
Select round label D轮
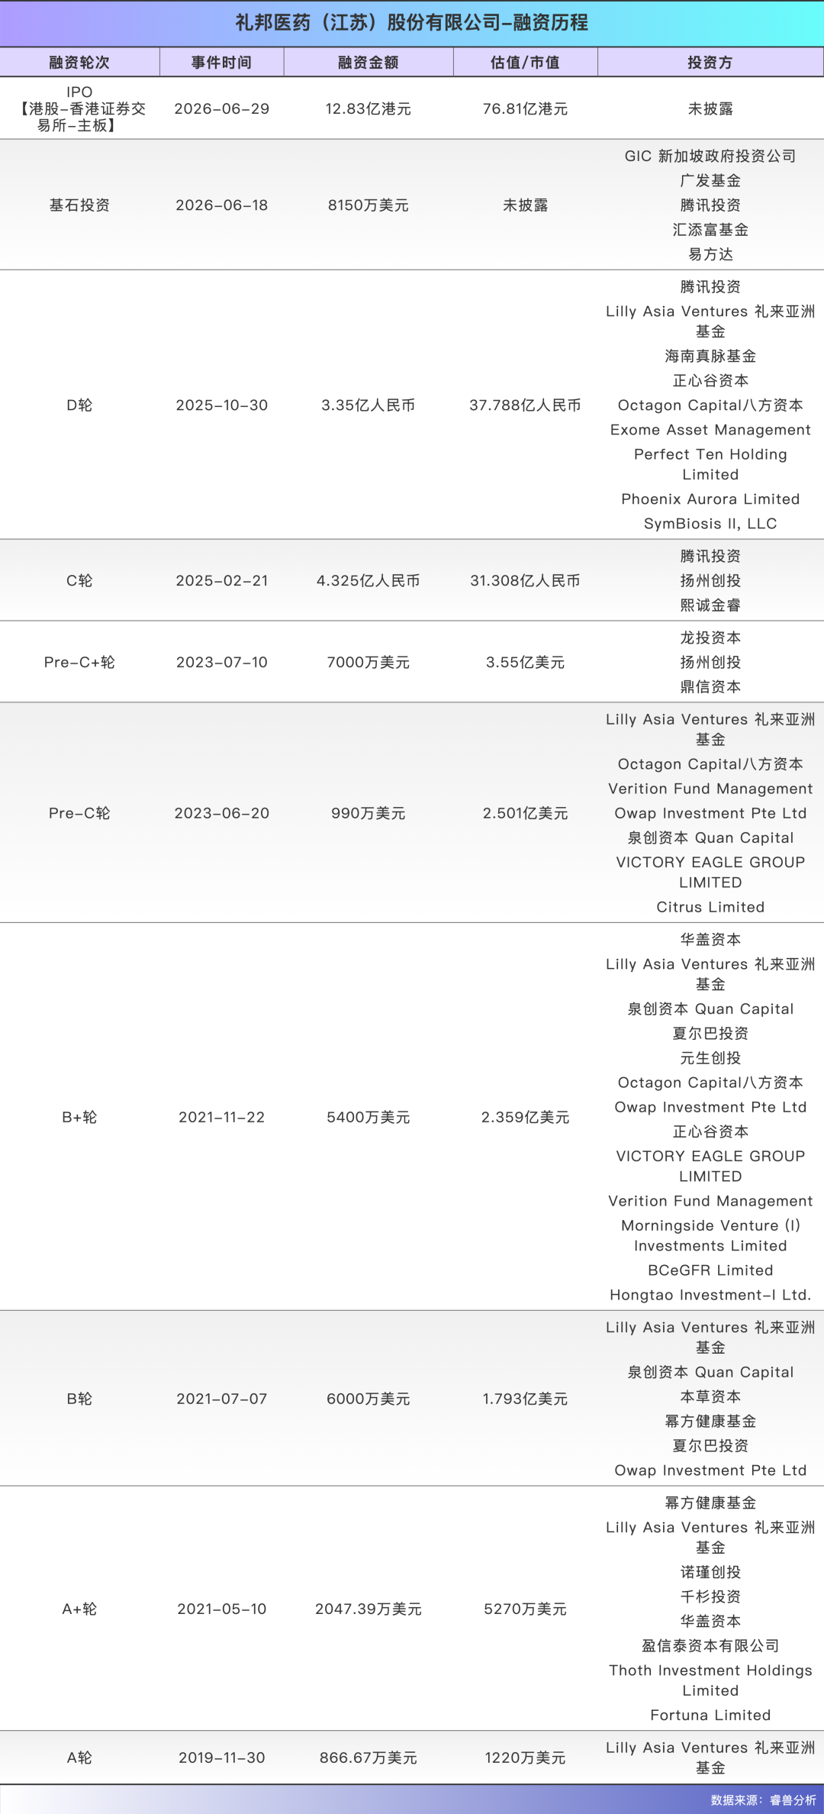pyautogui.click(x=79, y=405)
